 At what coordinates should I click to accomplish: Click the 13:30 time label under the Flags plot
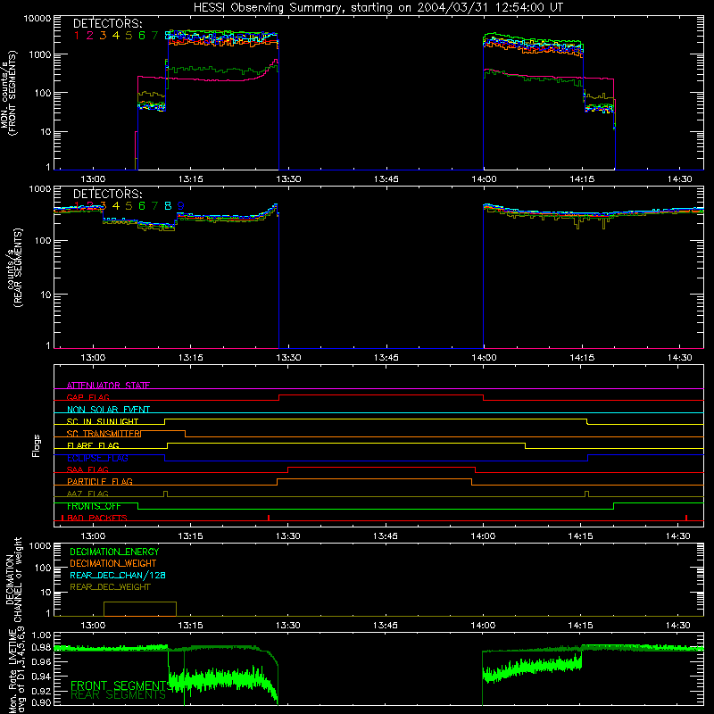point(287,536)
